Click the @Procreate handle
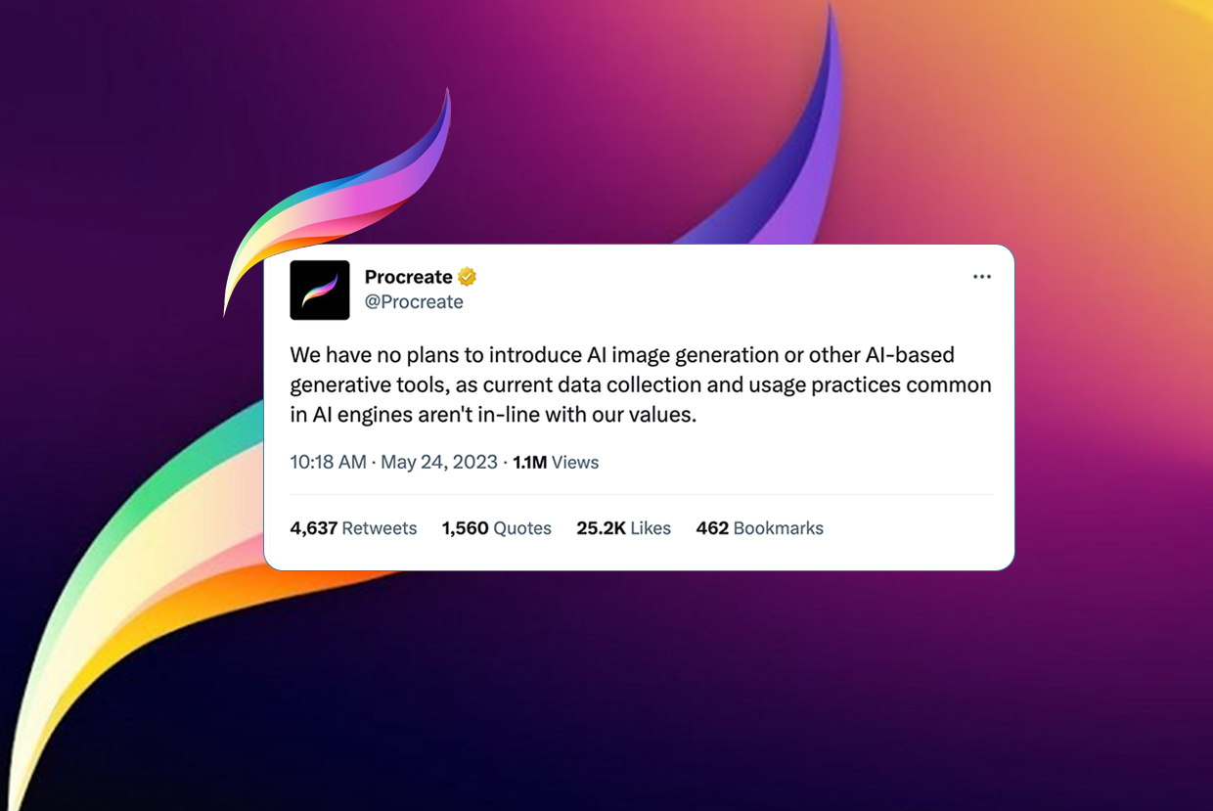The height and width of the screenshot is (811, 1213). tap(414, 302)
